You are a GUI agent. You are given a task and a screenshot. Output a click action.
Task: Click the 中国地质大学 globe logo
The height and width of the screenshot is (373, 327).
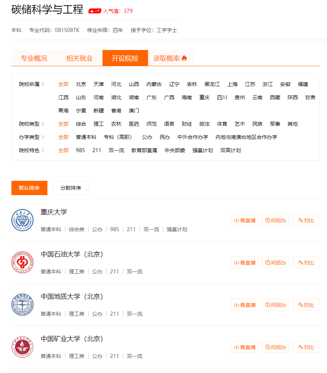click(x=22, y=305)
